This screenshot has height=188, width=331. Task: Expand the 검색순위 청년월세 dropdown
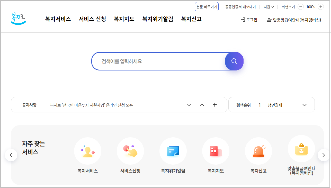(305, 105)
